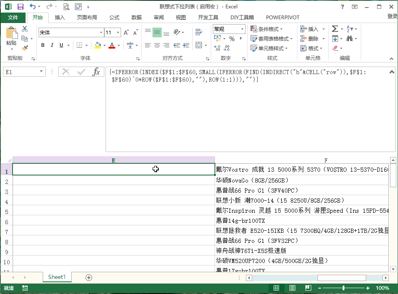This screenshot has height=294, width=398.
Task: Open the 文件 File tab
Action: pos(13,18)
